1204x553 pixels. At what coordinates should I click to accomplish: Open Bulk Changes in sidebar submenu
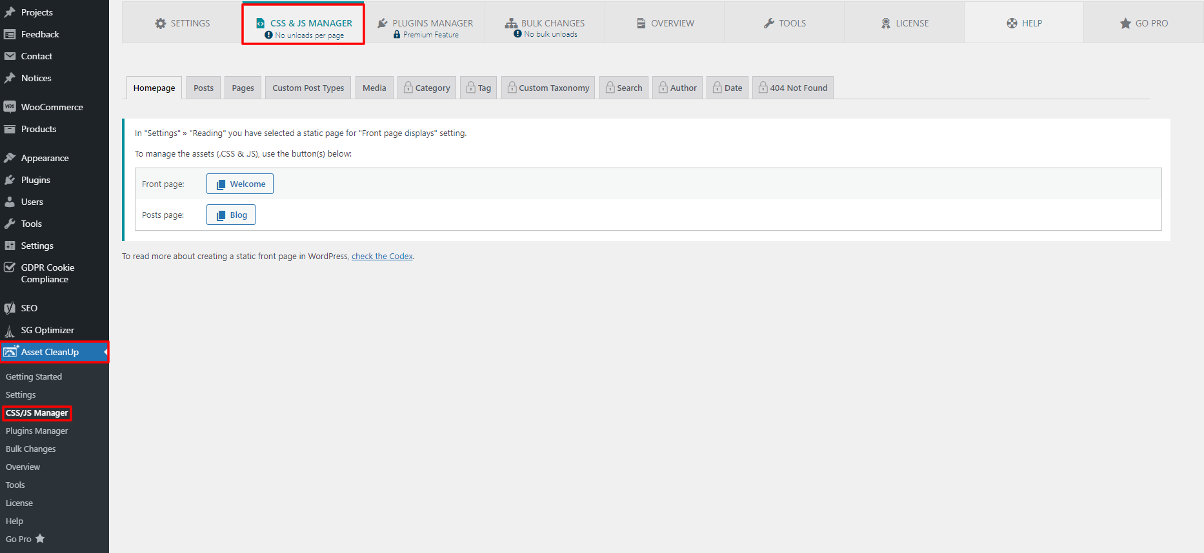(30, 449)
